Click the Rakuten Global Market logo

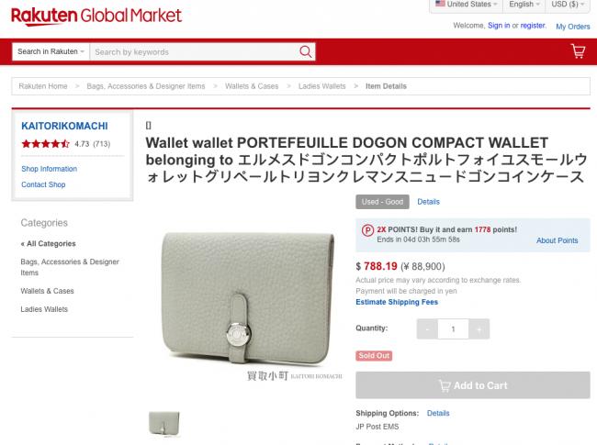coord(96,16)
